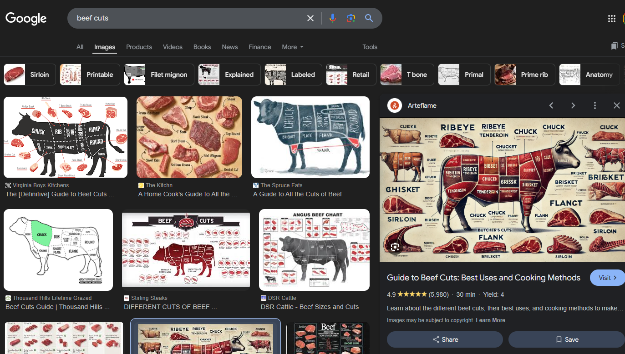Screen dimensions: 625x354
Task: Open the Videos tab
Action: [173, 47]
